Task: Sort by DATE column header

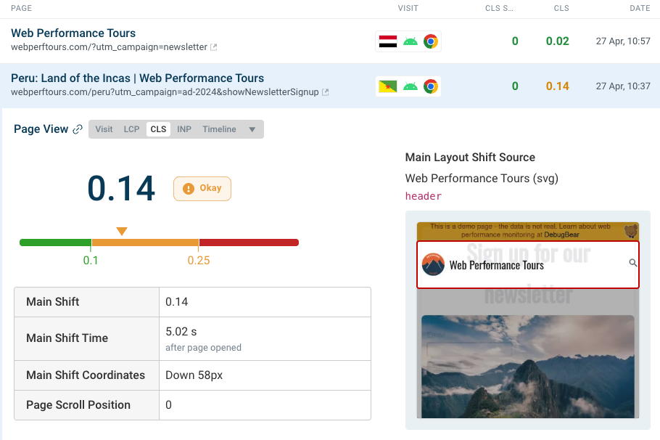Action: tap(640, 9)
